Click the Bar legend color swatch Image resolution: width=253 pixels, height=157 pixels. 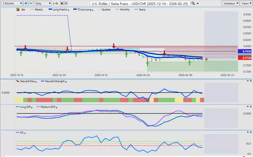[x=17, y=9]
